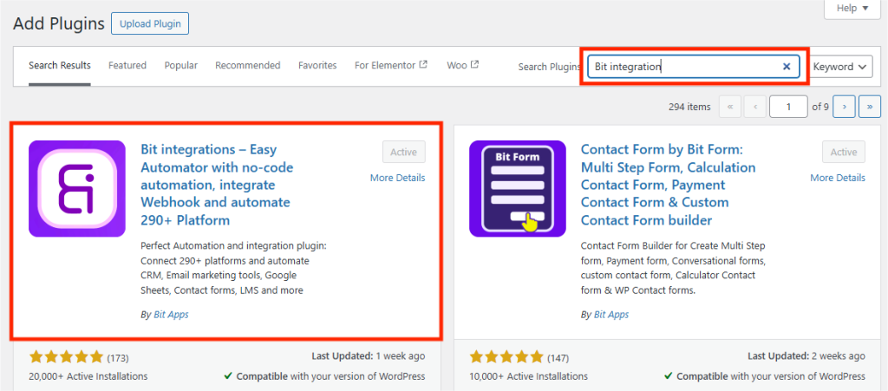The image size is (888, 391).
Task: Open the Bit integrations plugin title link
Action: tap(216, 185)
